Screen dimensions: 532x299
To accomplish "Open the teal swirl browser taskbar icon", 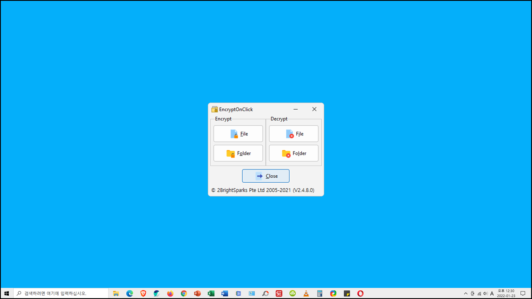I will [x=157, y=294].
